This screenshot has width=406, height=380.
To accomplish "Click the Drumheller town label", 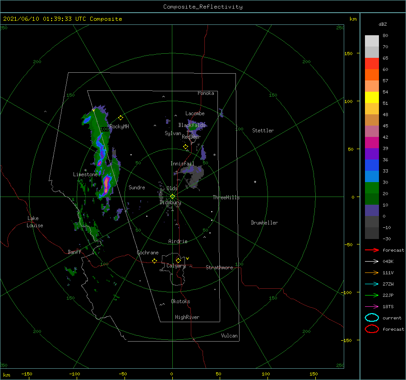I will 264,223.
